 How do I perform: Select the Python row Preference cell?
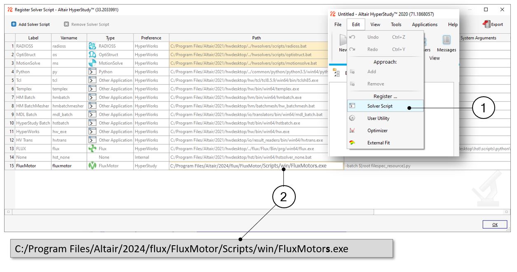pos(151,72)
